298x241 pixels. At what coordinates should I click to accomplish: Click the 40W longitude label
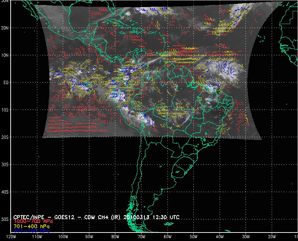pos(220,236)
